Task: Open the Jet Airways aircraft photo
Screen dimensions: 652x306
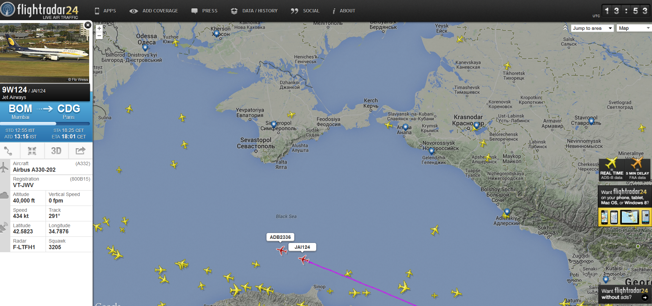Action: (45, 52)
